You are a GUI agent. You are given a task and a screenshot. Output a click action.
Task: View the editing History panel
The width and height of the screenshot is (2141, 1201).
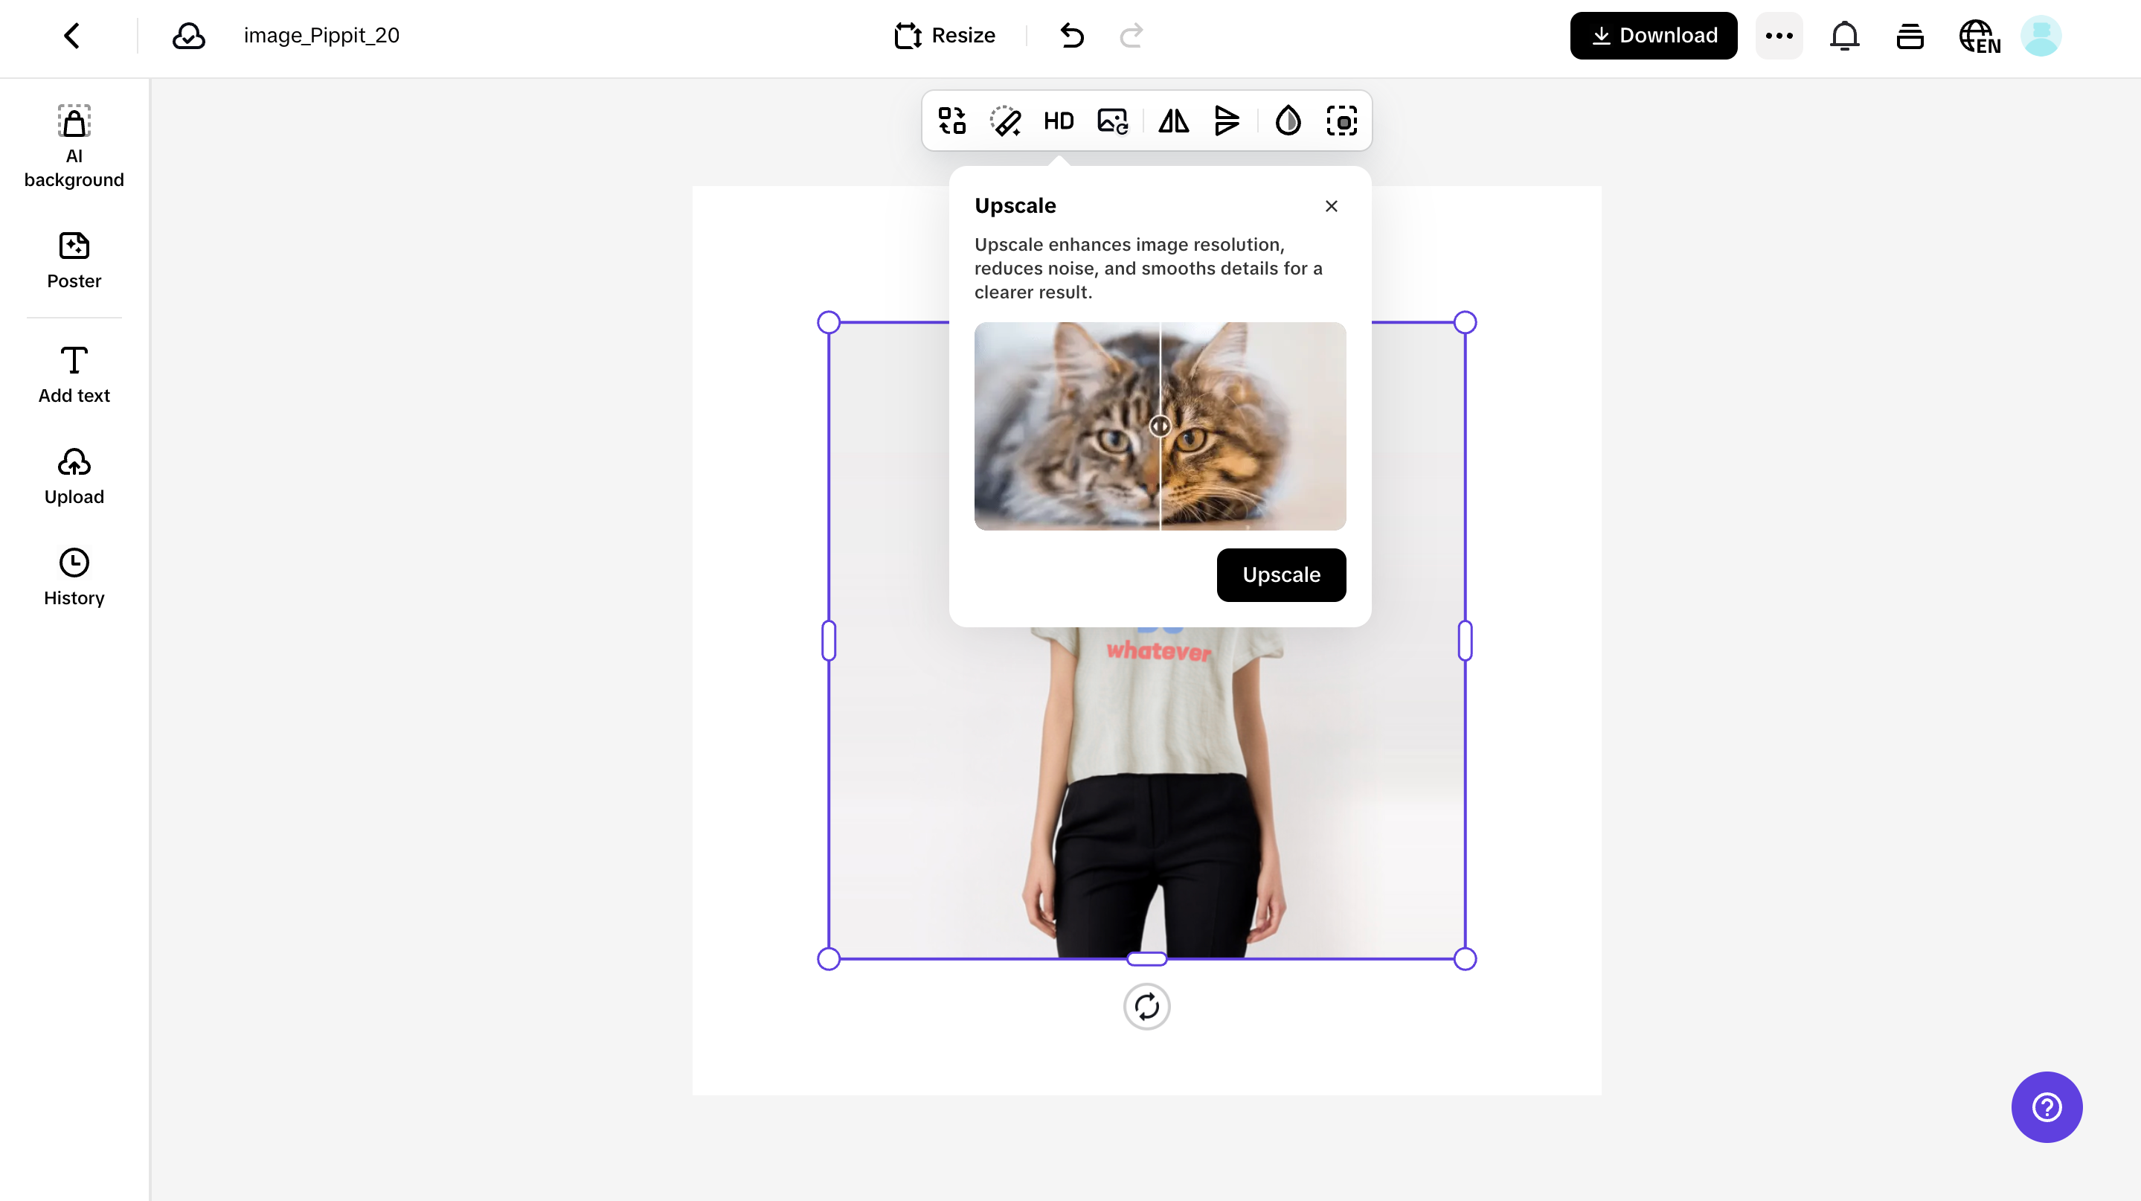[74, 576]
